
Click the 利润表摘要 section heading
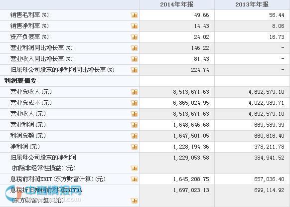[20, 81]
